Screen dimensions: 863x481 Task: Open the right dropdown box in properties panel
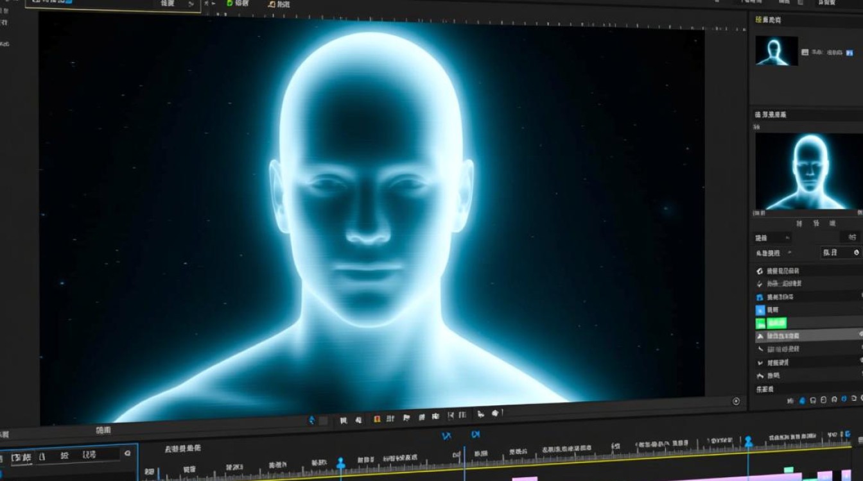coord(839,252)
